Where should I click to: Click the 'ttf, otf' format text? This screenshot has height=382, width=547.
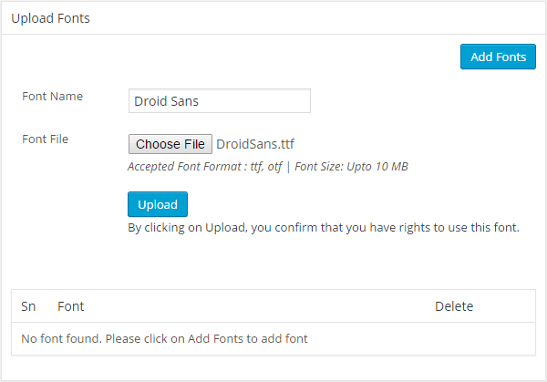pyautogui.click(x=266, y=167)
